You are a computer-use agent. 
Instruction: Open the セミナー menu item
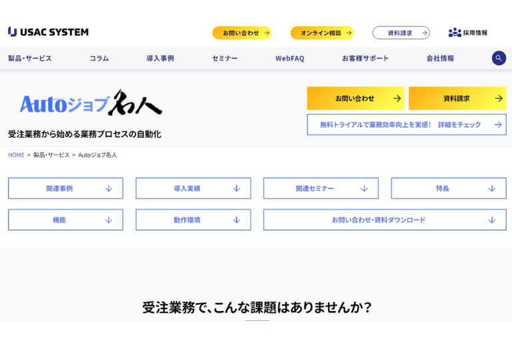[225, 59]
